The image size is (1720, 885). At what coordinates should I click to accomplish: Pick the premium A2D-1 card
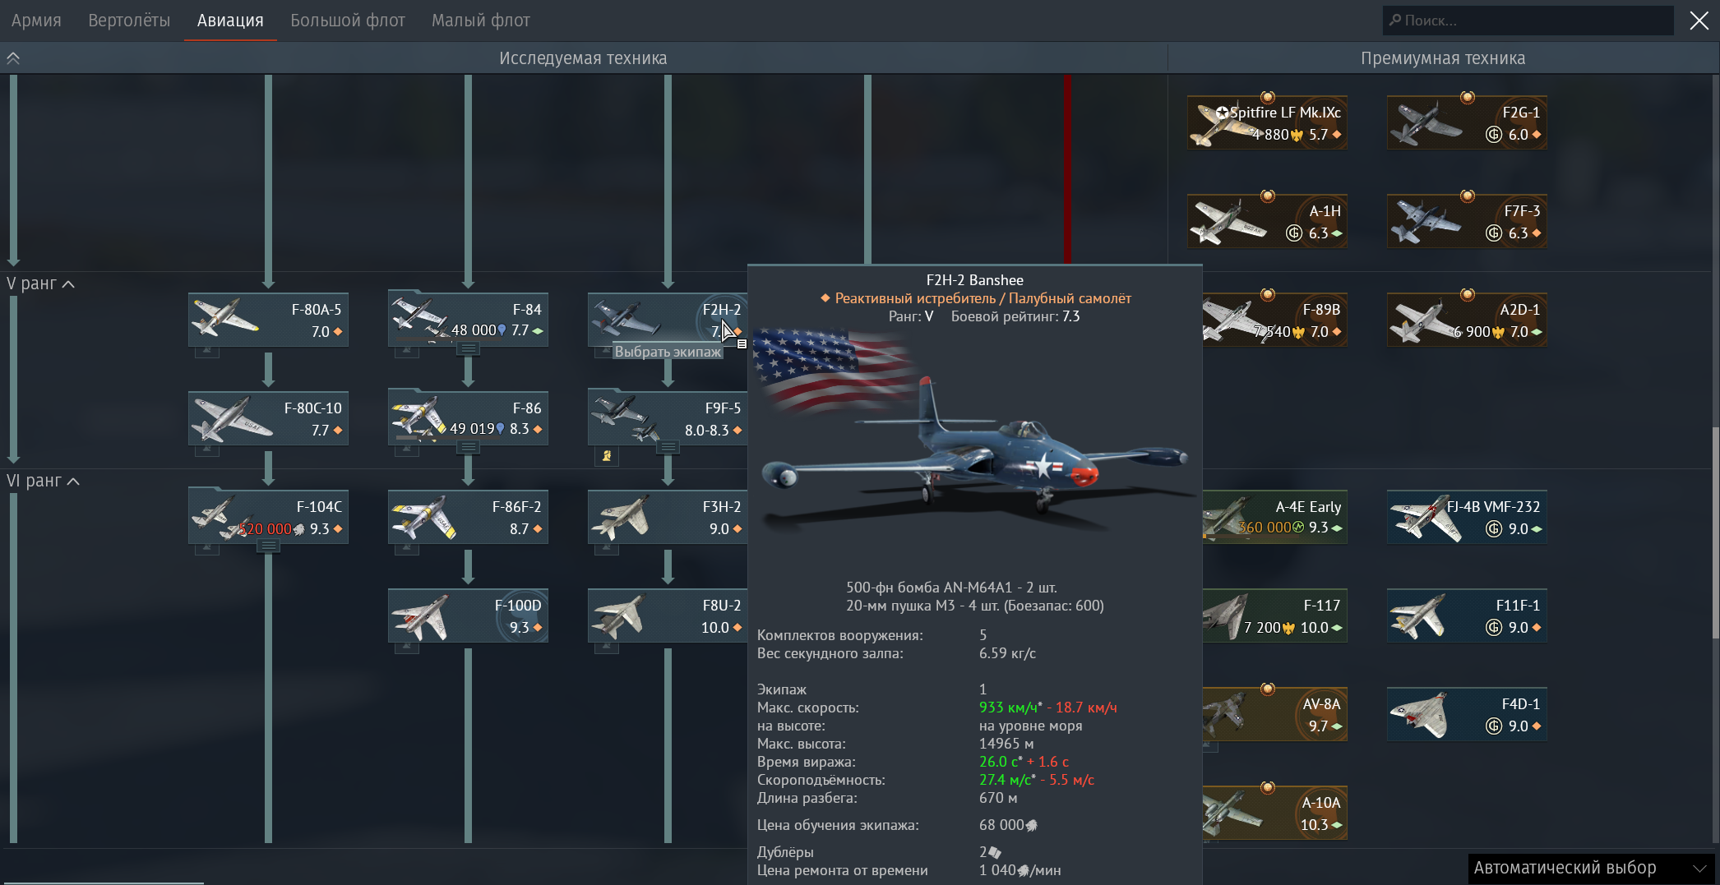[1467, 320]
